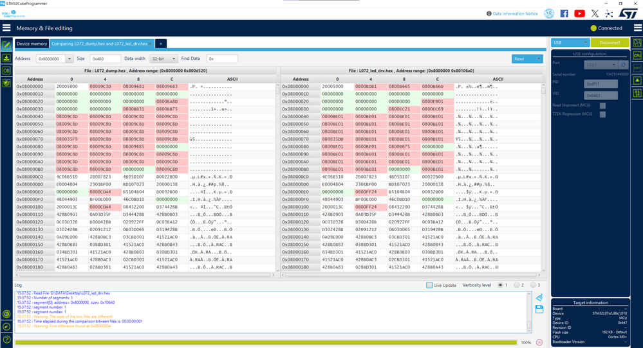Viewport: 643px width, 348px height.
Task: Open the board chip diagram icon
Action: (x=637, y=42)
